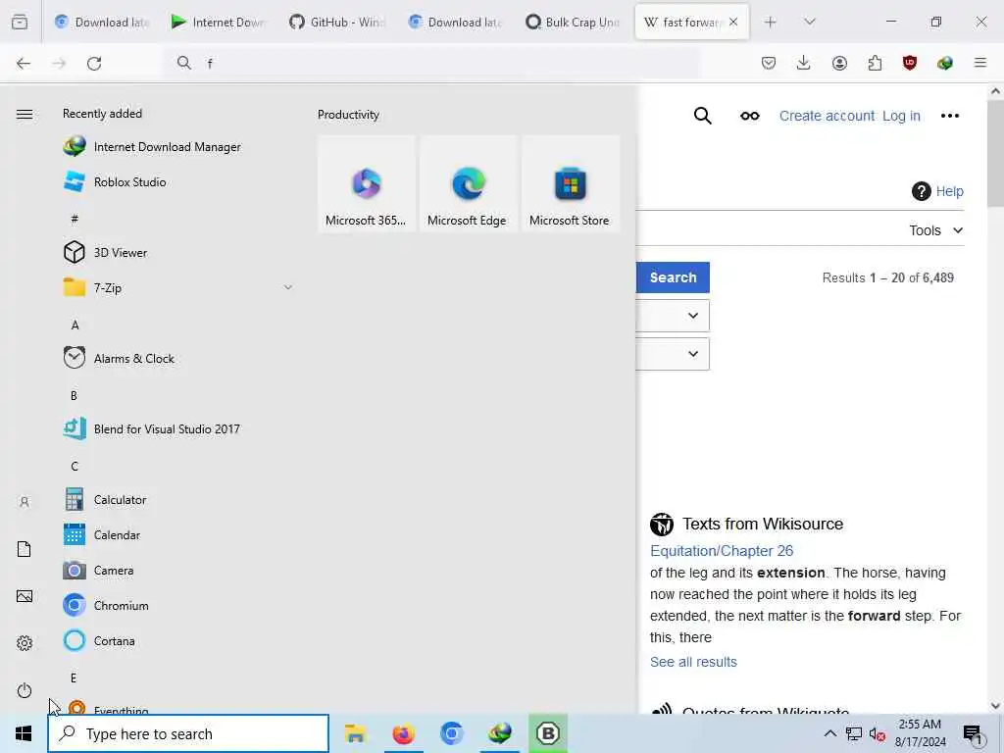The height and width of the screenshot is (753, 1004).
Task: Open Cortana from the app list
Action: tap(100, 640)
